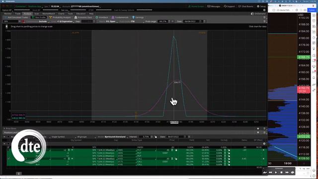Image resolution: width=318 pixels, height=179 pixels.
Task: Open the Single Symbol dropdown
Action: 58,137
